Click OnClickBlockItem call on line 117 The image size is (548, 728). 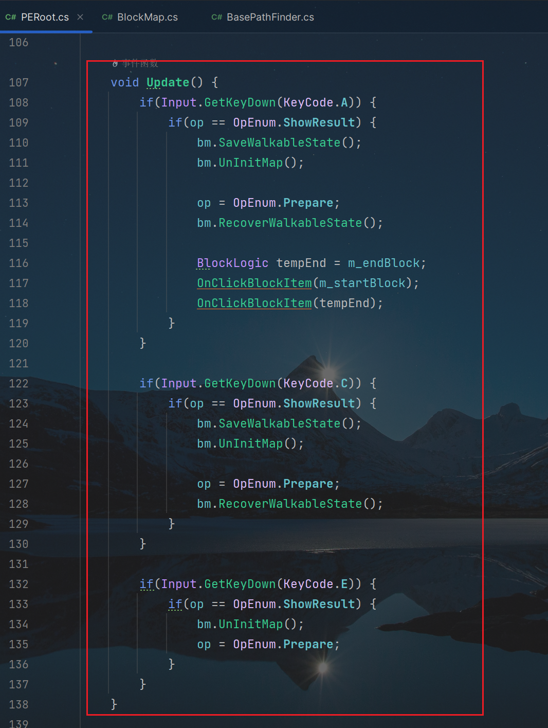click(x=254, y=283)
